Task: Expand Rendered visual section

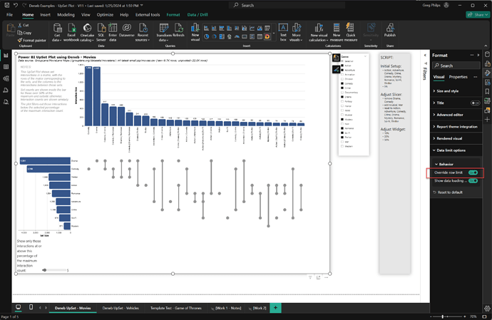Action: pyautogui.click(x=449, y=138)
